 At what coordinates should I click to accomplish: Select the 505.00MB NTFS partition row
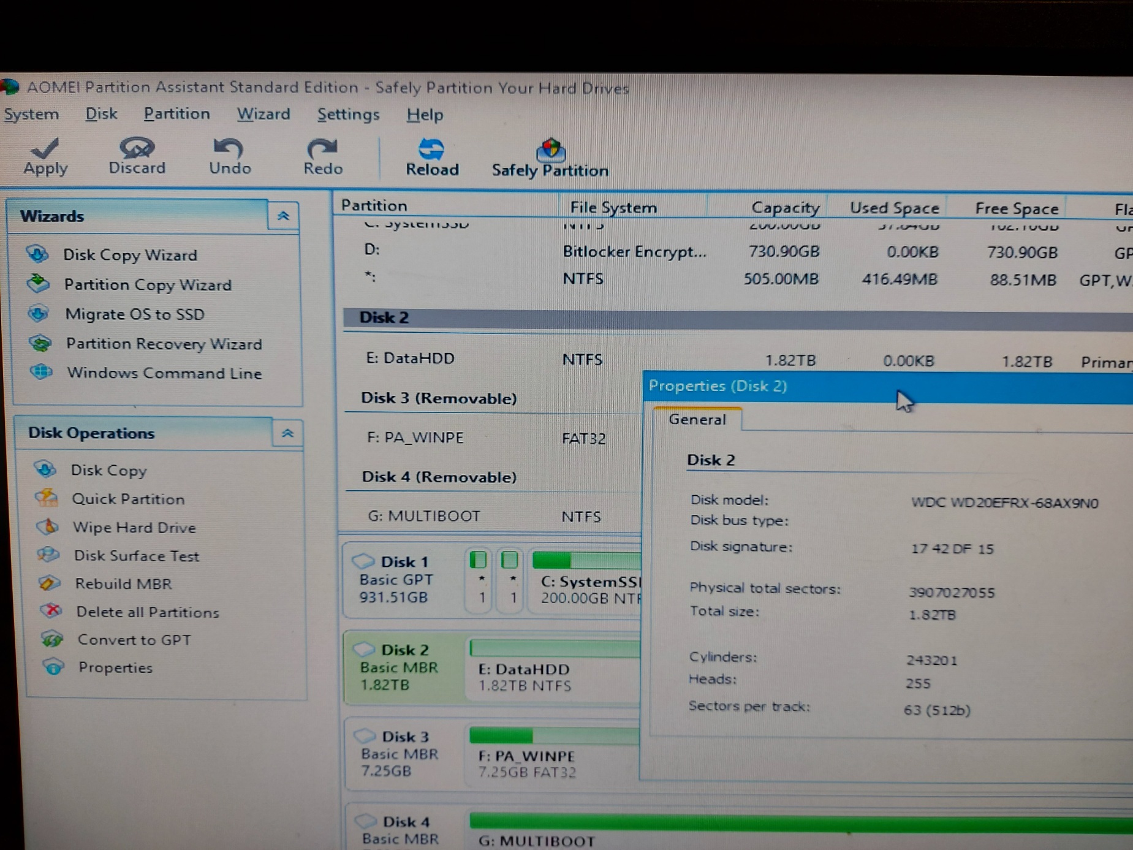738,279
